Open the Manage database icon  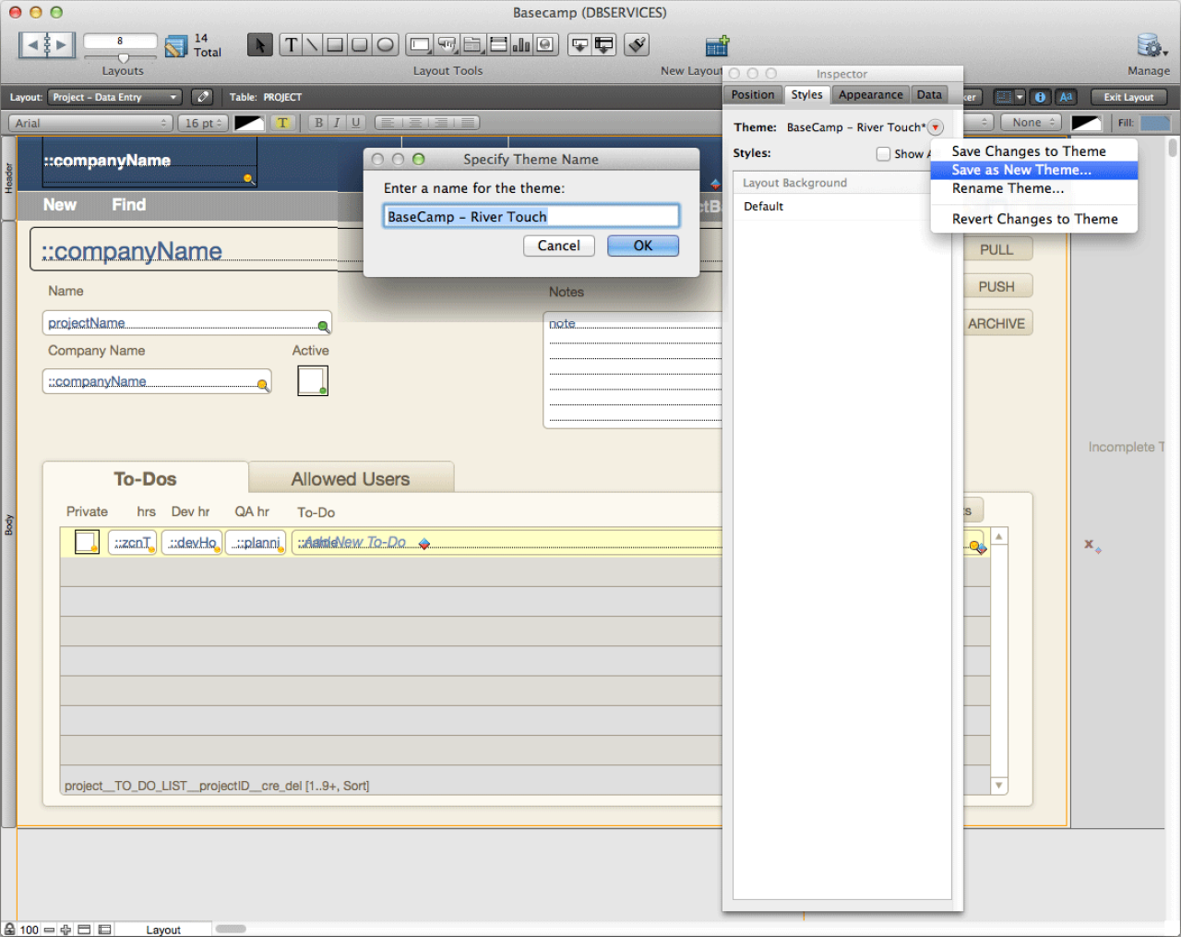[1151, 45]
